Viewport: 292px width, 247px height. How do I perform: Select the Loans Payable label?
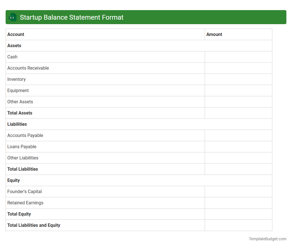click(x=22, y=147)
